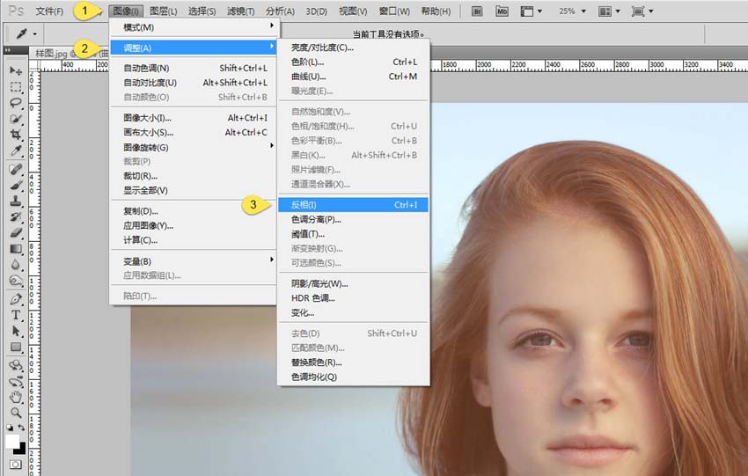Expand the 变量(B) submenu
The image size is (748, 476).
click(194, 261)
